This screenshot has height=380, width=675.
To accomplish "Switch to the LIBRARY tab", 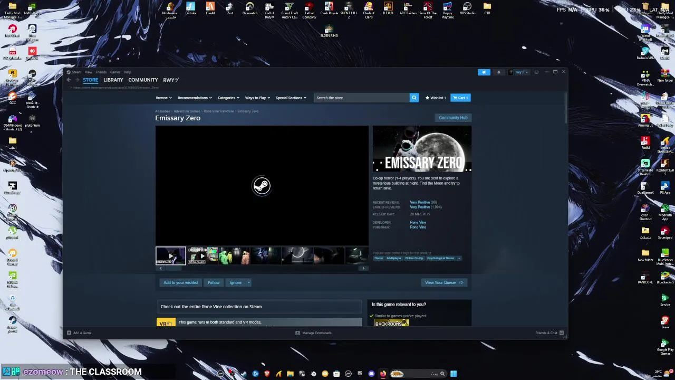I will [113, 80].
